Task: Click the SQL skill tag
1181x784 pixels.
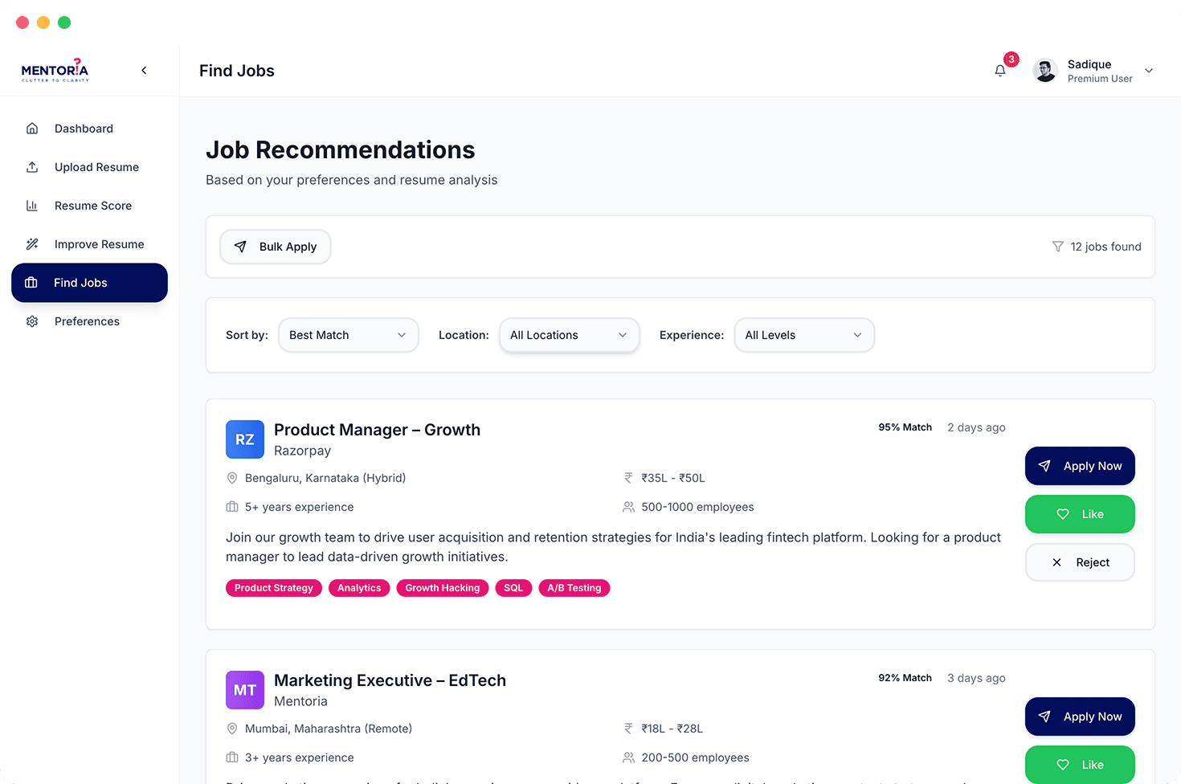Action: click(513, 588)
